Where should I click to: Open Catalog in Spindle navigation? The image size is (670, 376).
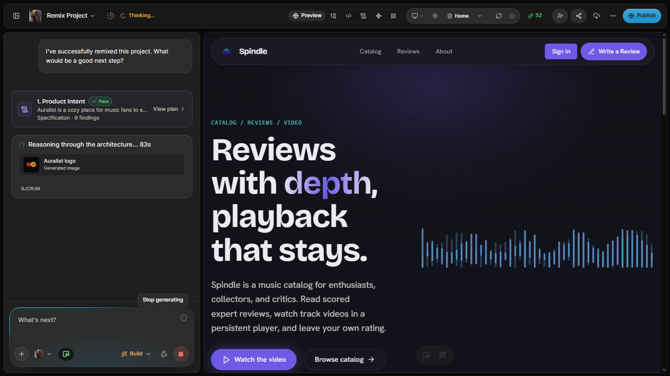pyautogui.click(x=371, y=51)
